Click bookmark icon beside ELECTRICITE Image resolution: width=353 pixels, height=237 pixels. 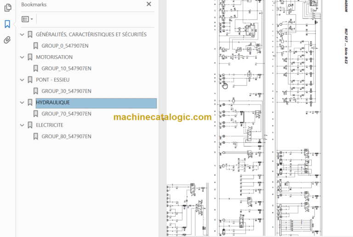(x=30, y=125)
